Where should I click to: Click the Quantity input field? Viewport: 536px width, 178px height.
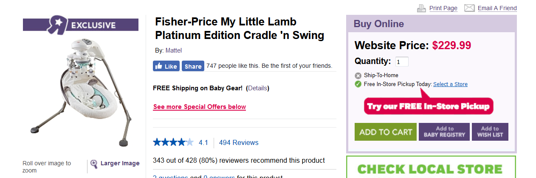[402, 62]
